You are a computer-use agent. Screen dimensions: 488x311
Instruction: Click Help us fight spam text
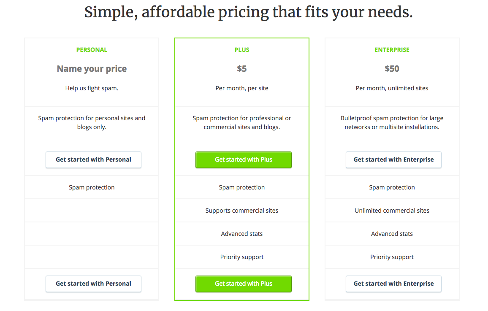pyautogui.click(x=92, y=88)
